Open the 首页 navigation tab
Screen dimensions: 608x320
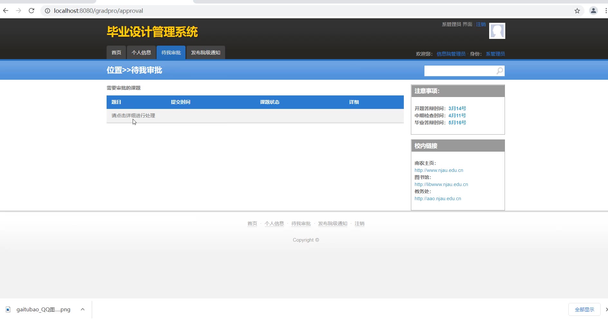[x=116, y=53]
